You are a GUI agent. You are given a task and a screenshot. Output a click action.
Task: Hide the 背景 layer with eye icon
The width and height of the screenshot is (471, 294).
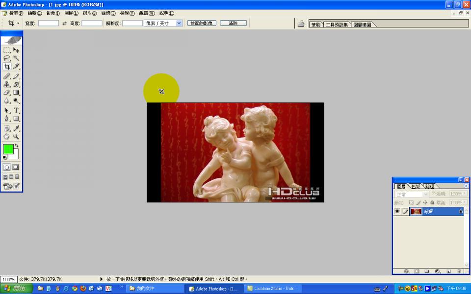(397, 212)
